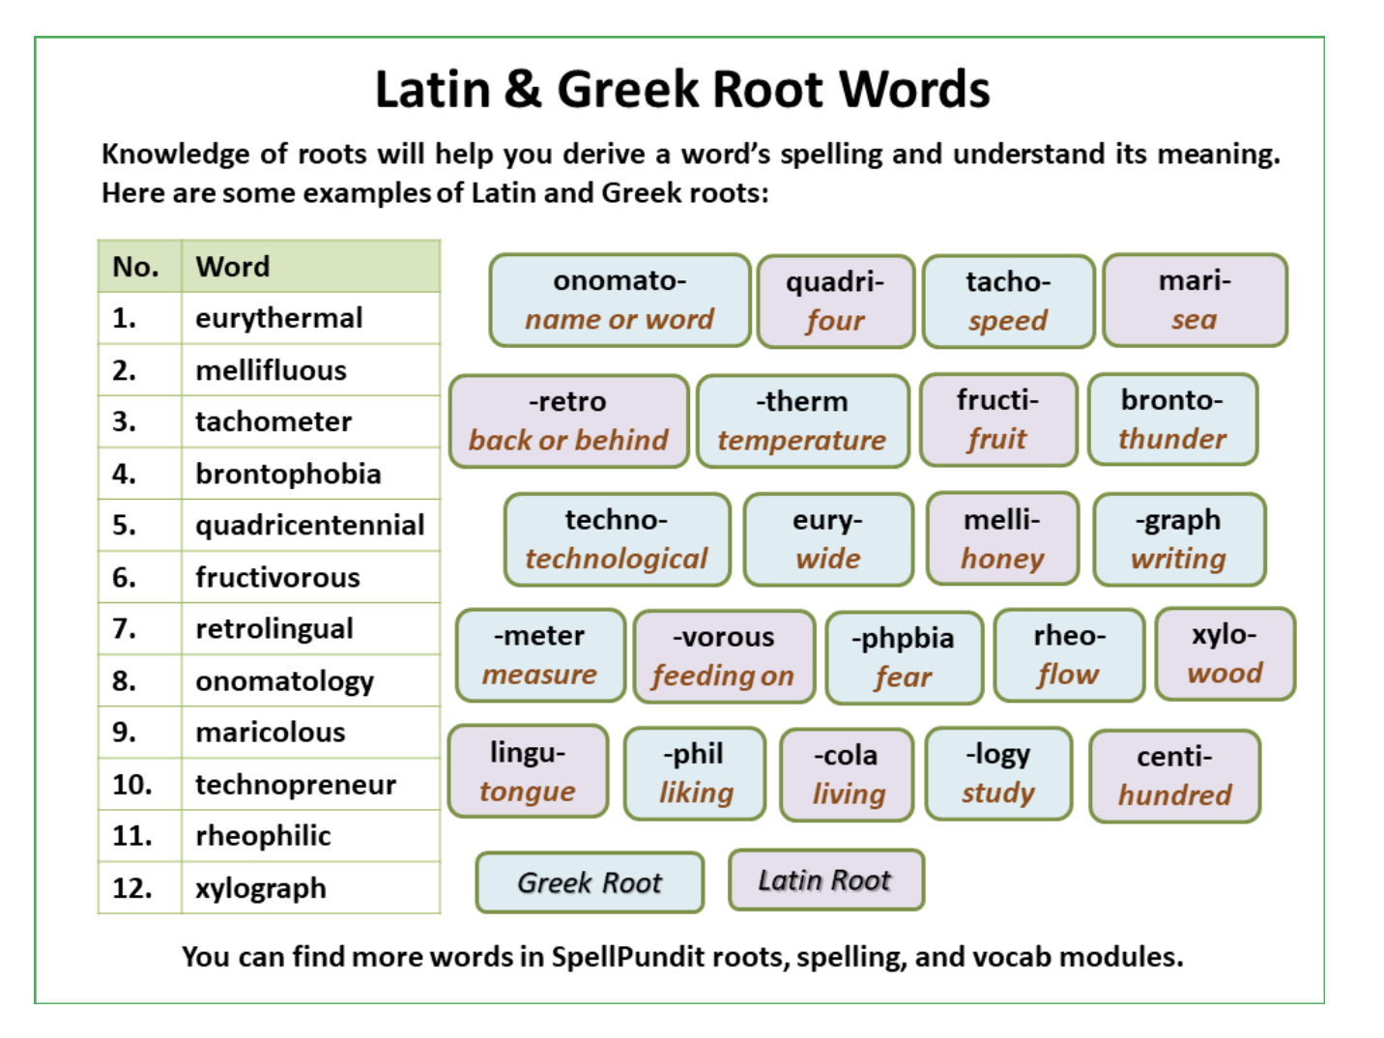Viewport: 1384px width, 1038px height.
Task: Select the -vorous feeding on card
Action: [x=724, y=656]
